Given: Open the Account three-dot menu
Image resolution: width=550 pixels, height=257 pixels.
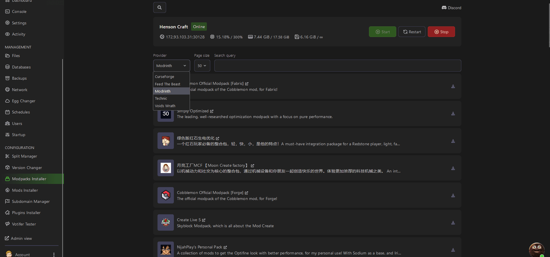Looking at the screenshot, I should [54, 254].
